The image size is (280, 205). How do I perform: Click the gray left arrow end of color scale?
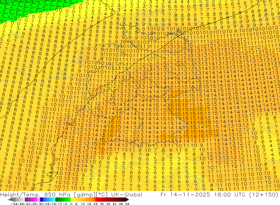pos(10,199)
